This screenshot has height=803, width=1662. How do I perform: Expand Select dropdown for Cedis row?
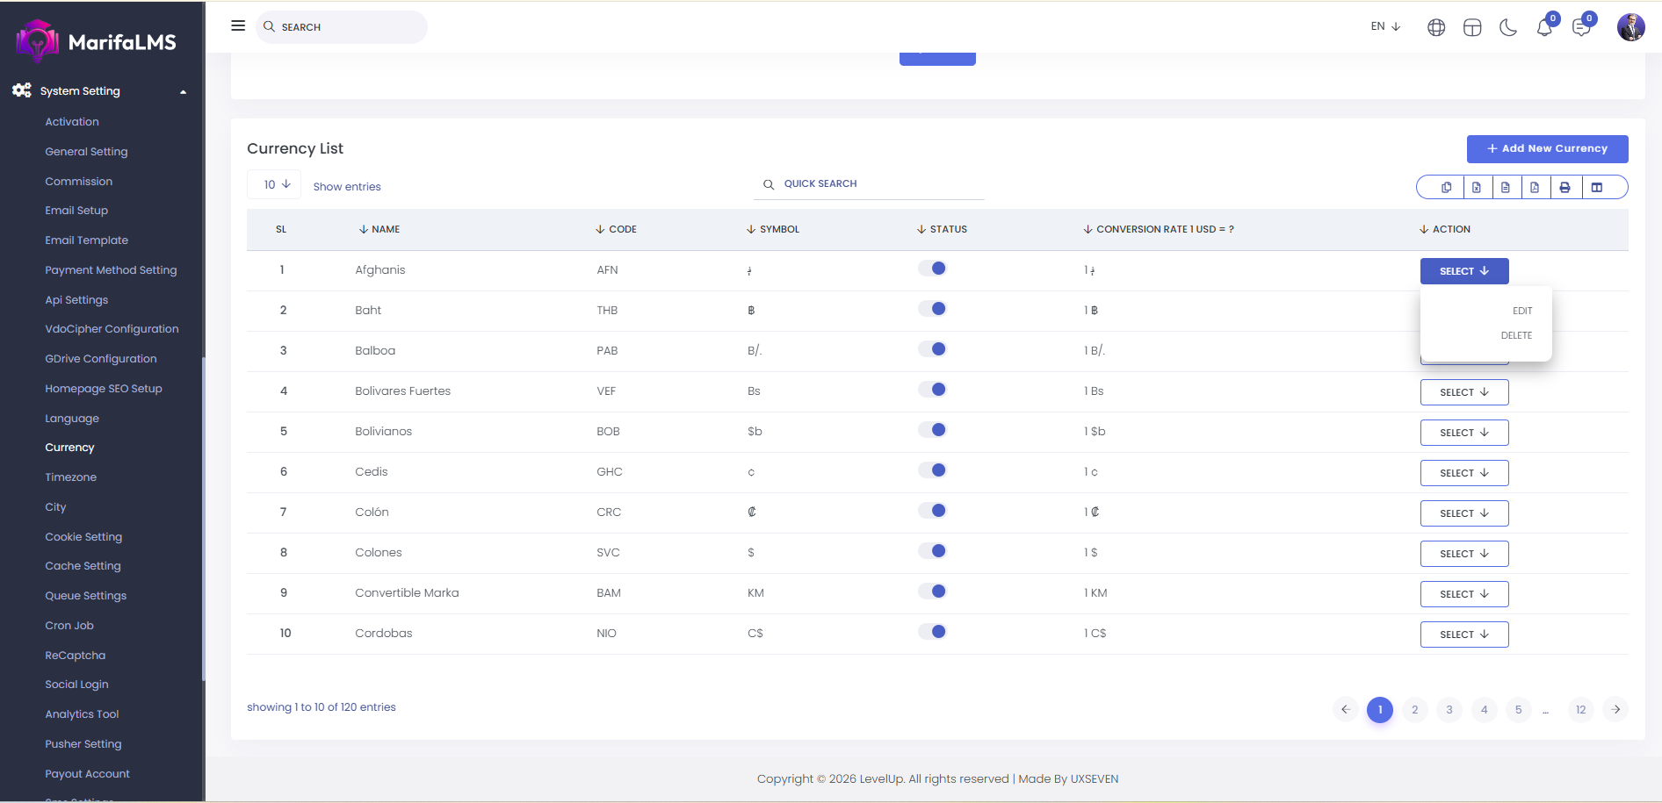coord(1463,473)
